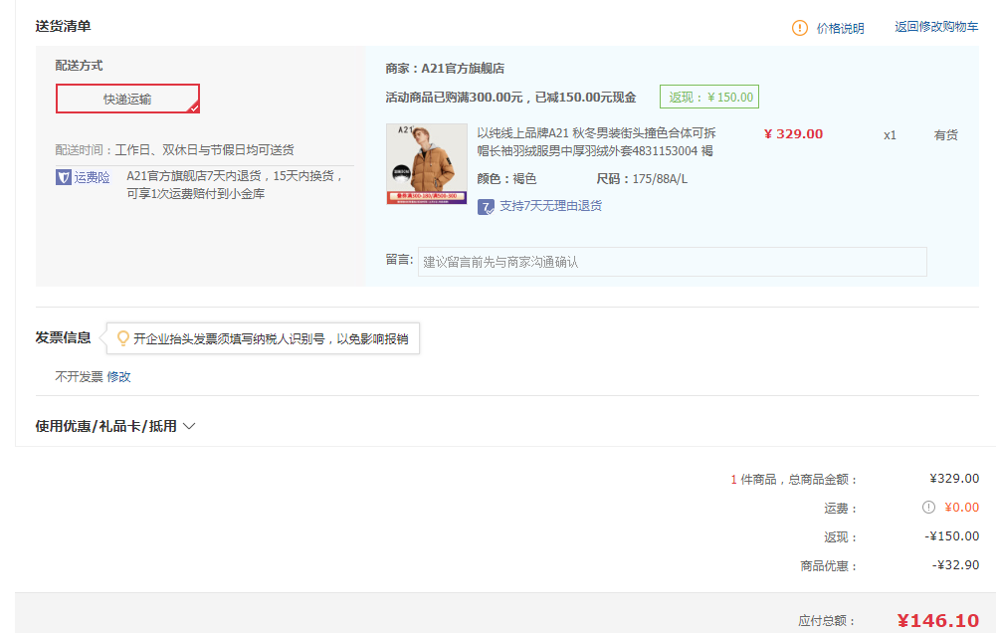Open 支持7天无理由退货 return policy link
The image size is (996, 633).
[550, 206]
